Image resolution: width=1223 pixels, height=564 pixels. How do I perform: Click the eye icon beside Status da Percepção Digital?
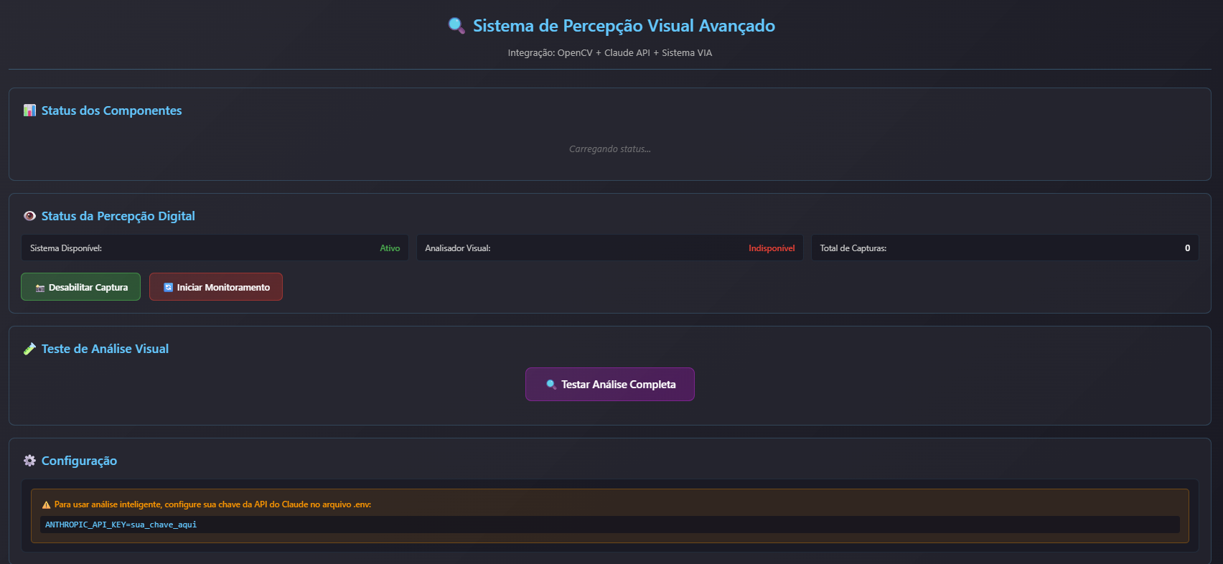29,216
